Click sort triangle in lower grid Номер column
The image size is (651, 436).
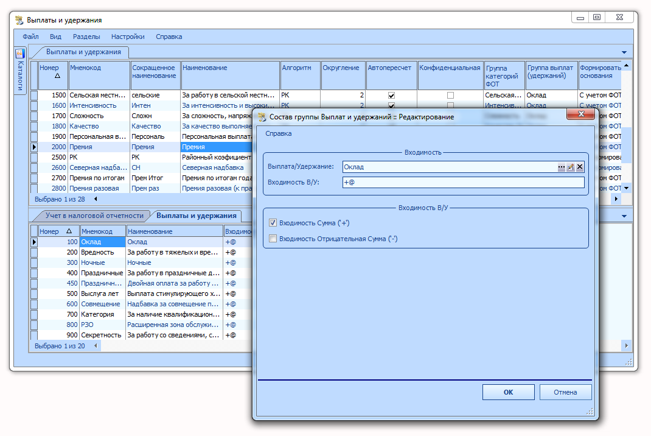[69, 231]
